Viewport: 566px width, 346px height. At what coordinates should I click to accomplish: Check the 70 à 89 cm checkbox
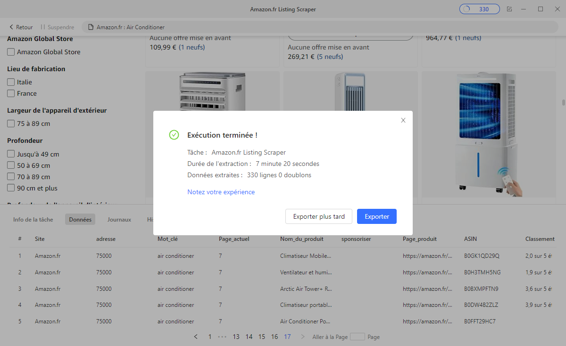pyautogui.click(x=11, y=177)
